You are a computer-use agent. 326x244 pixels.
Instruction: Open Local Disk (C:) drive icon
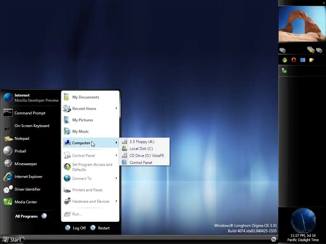124,148
